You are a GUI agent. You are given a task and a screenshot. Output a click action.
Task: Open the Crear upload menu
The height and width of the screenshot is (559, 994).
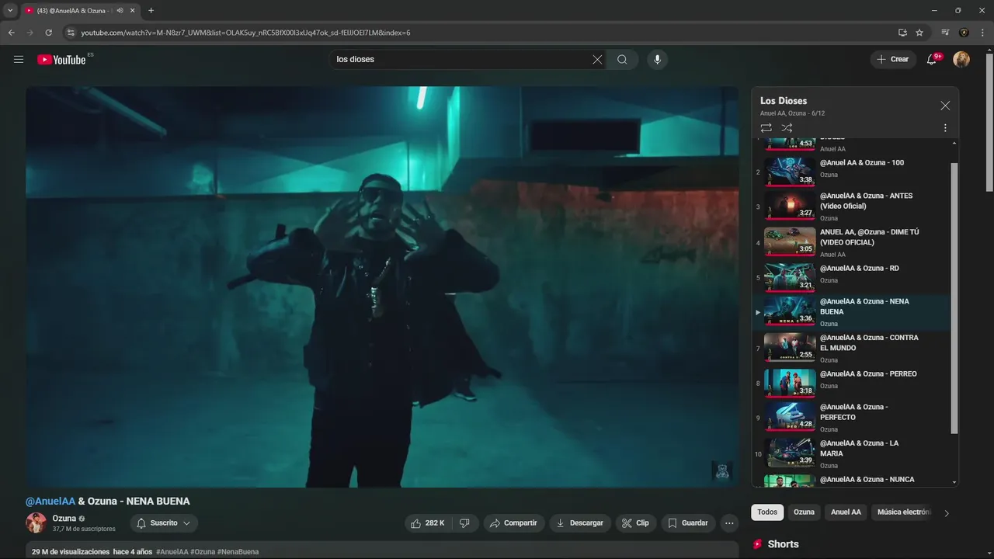pyautogui.click(x=892, y=59)
